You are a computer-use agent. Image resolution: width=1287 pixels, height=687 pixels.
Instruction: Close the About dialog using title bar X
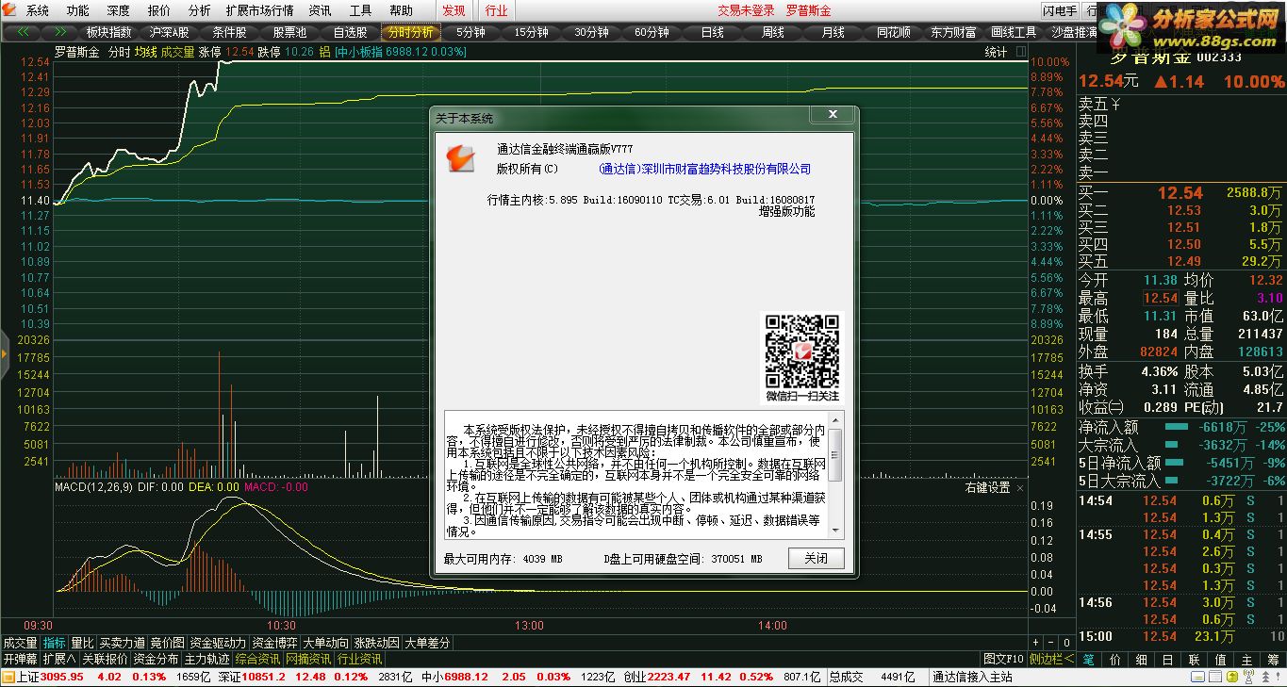click(833, 115)
